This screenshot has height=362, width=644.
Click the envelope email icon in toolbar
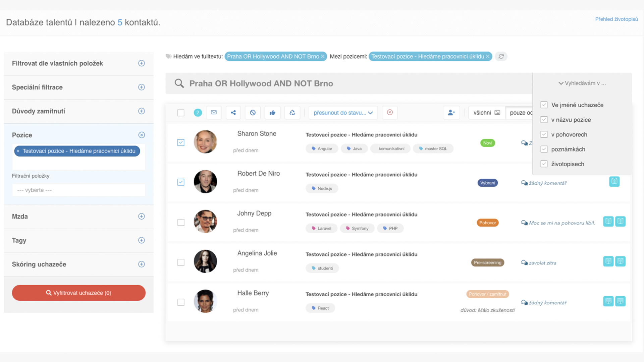tap(214, 113)
